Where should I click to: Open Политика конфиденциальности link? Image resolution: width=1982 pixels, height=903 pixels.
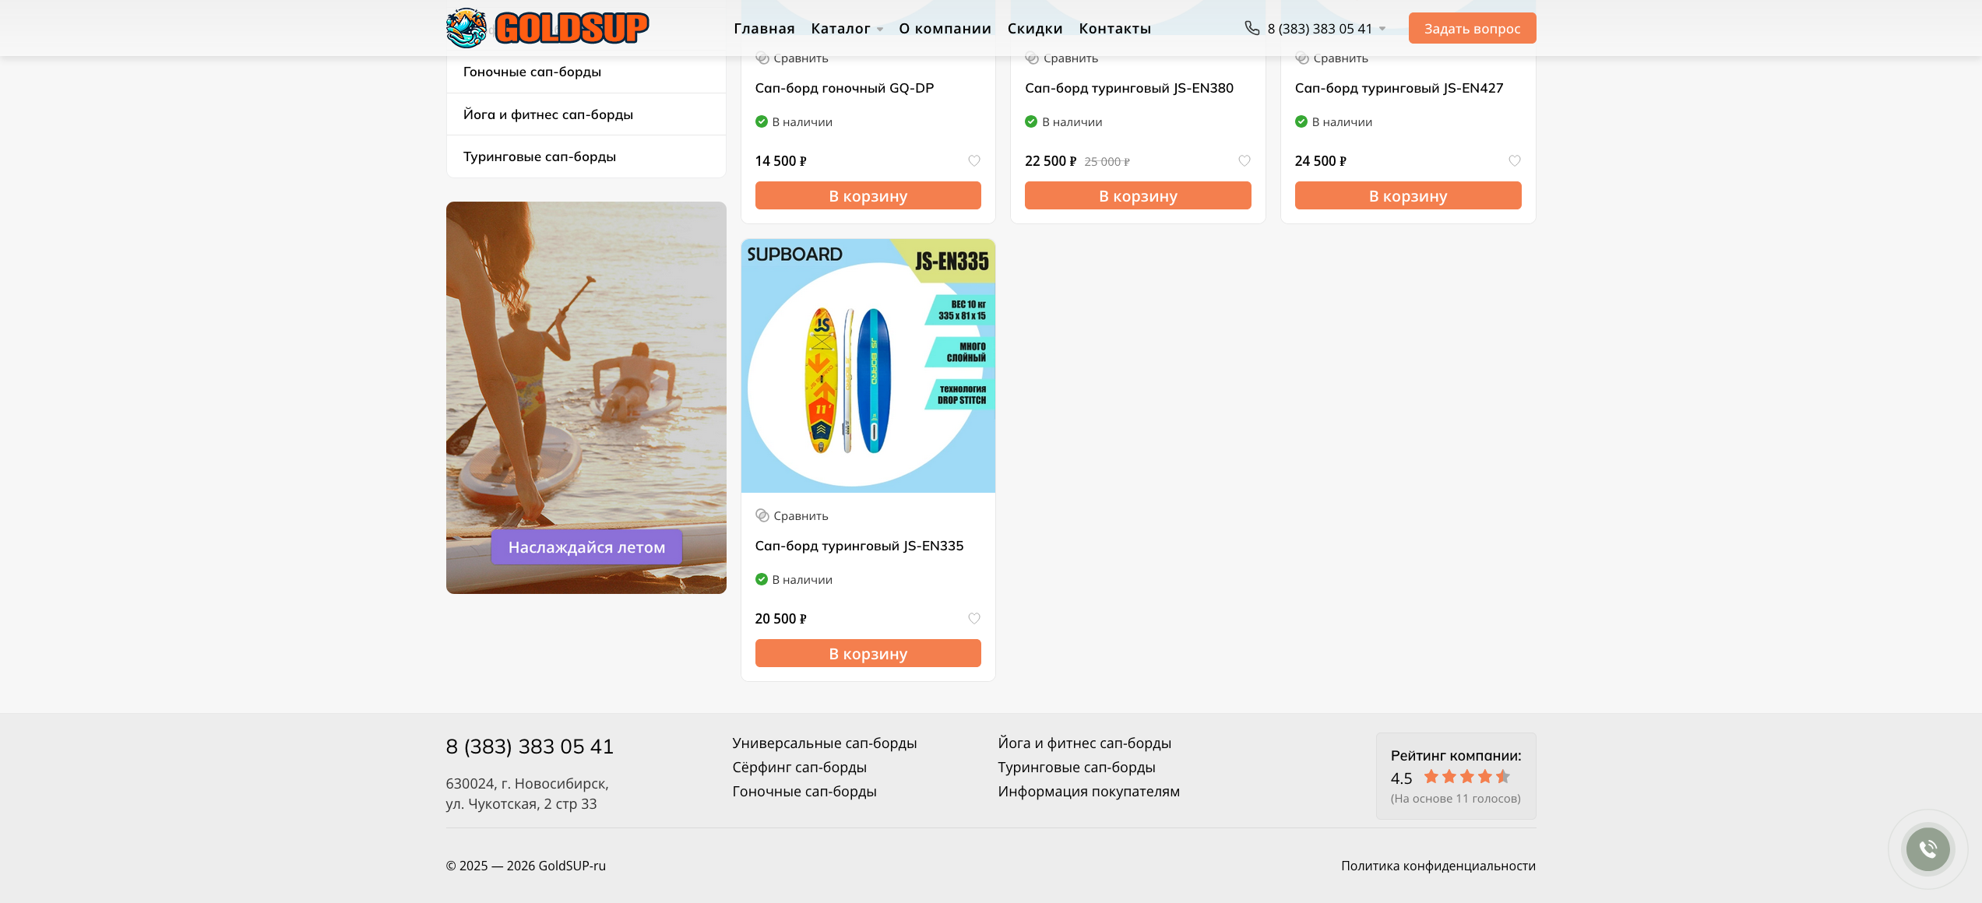tap(1438, 866)
